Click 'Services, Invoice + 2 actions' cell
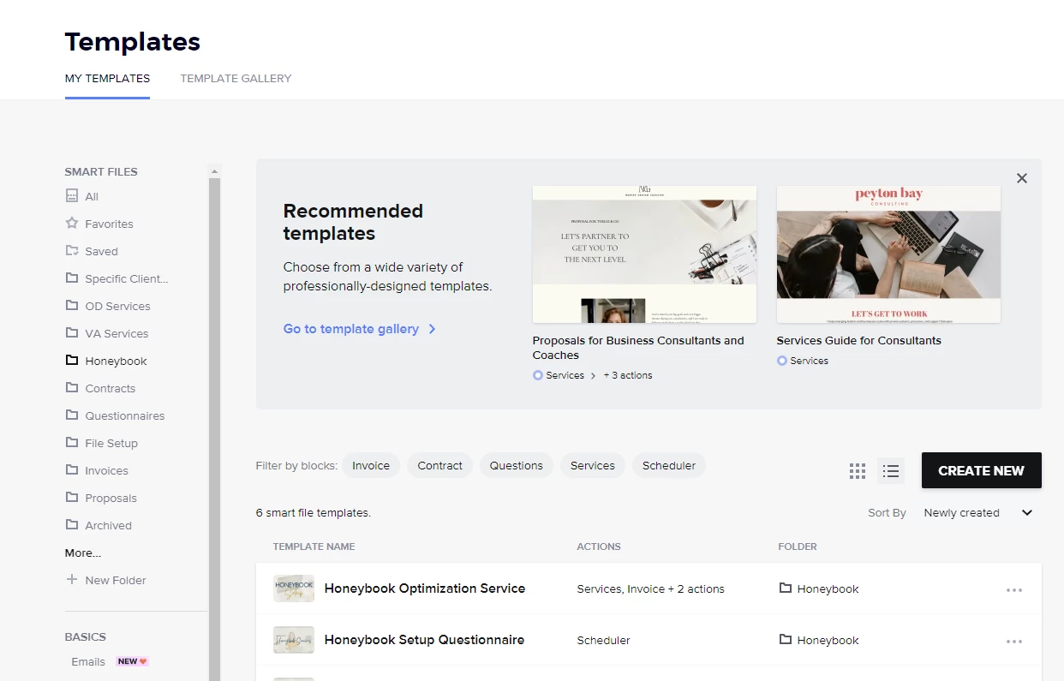The width and height of the screenshot is (1064, 681). tap(651, 589)
